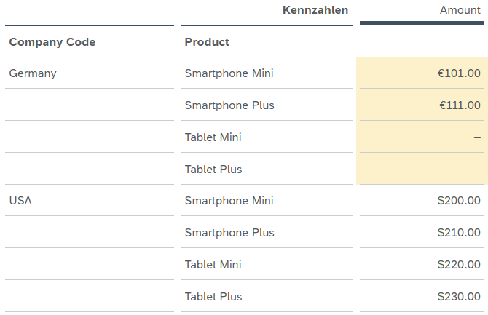The height and width of the screenshot is (315, 488).
Task: Select Tablet Mini product under USA
Action: (213, 265)
